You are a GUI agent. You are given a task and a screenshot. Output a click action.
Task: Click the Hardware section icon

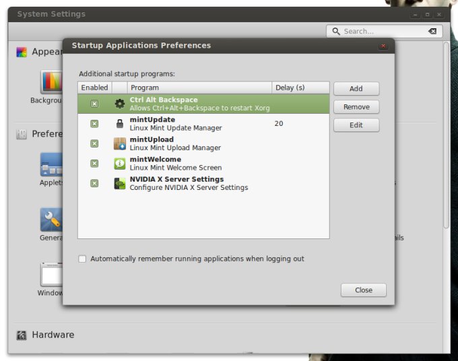pos(22,335)
